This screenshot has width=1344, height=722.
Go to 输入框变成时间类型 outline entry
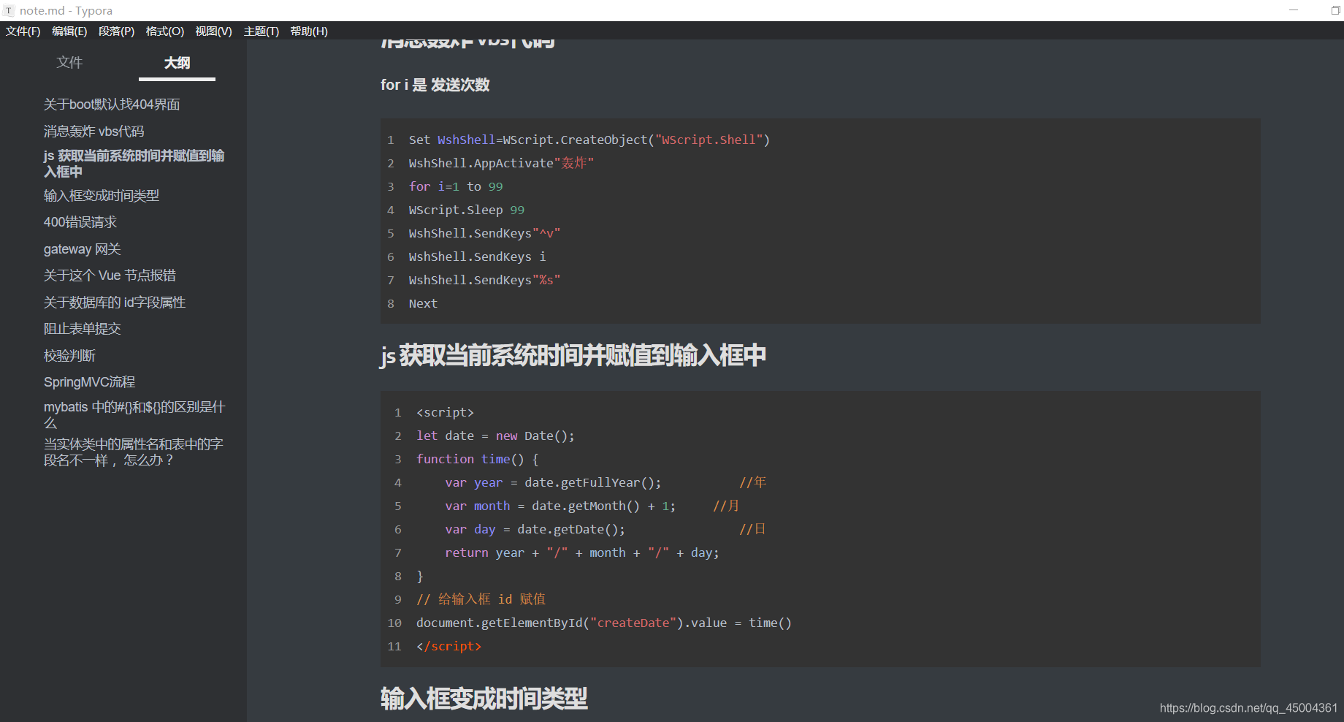101,196
